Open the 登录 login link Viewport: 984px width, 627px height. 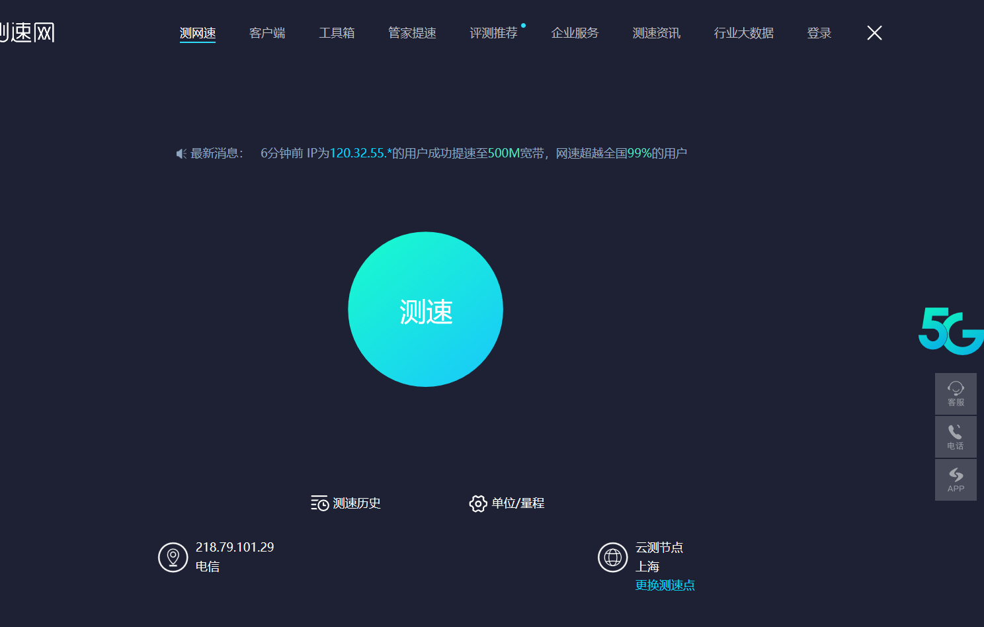[819, 33]
